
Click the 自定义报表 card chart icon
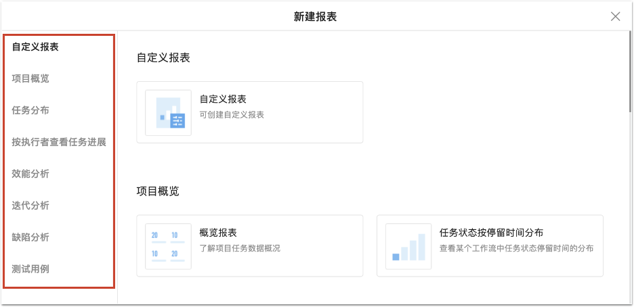(x=168, y=112)
